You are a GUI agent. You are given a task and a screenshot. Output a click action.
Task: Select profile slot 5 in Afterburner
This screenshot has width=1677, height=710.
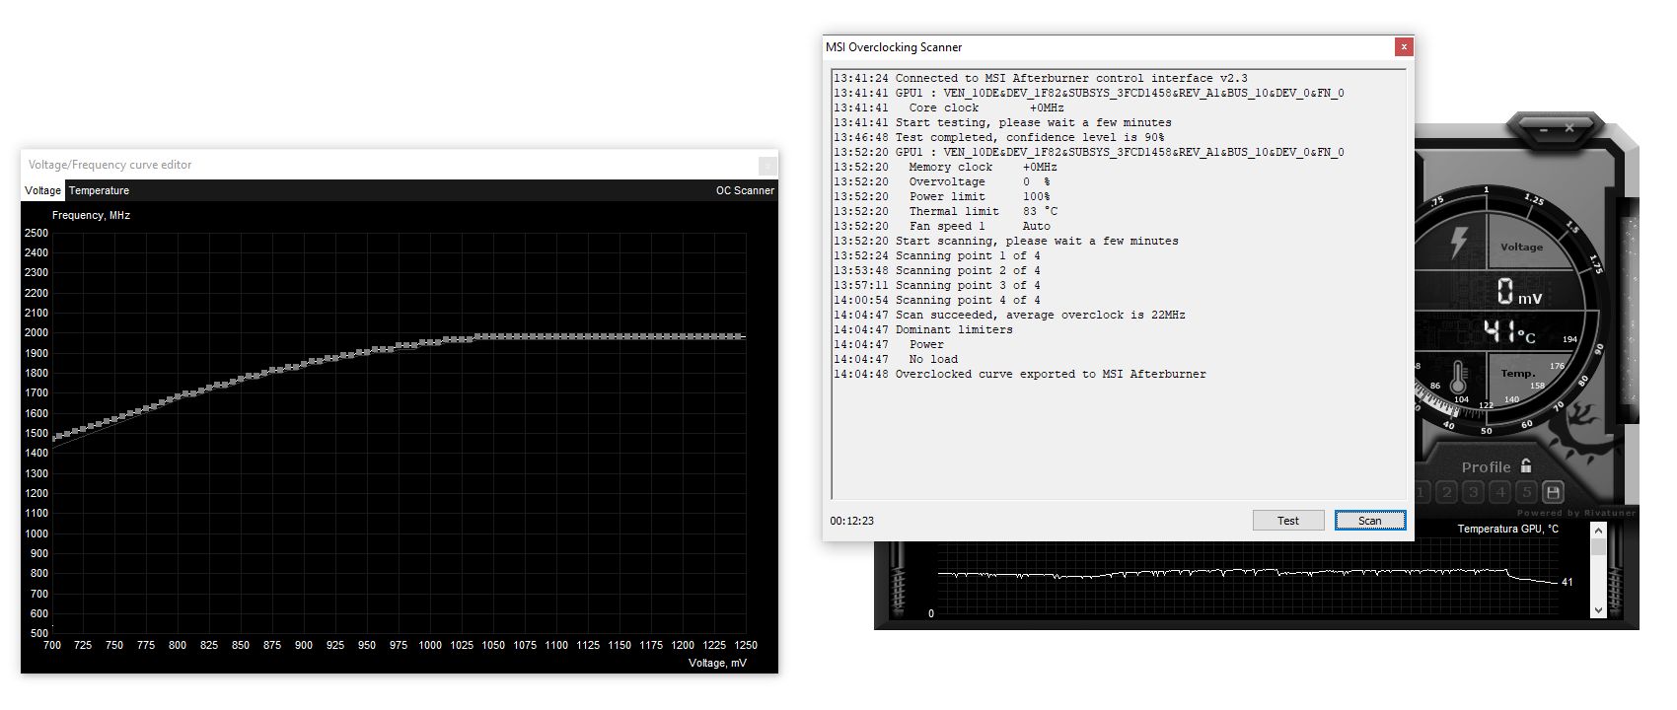coord(1526,492)
